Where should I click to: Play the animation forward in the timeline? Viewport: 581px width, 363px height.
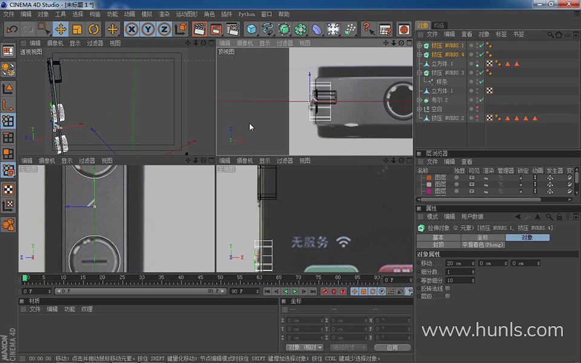click(x=295, y=292)
